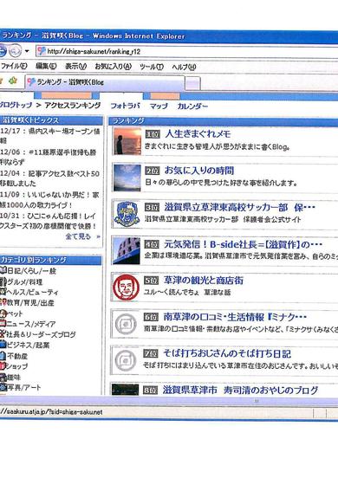This screenshot has height=478, width=338.
Task: Open the Add to Favorites star icon
Action: (13, 81)
